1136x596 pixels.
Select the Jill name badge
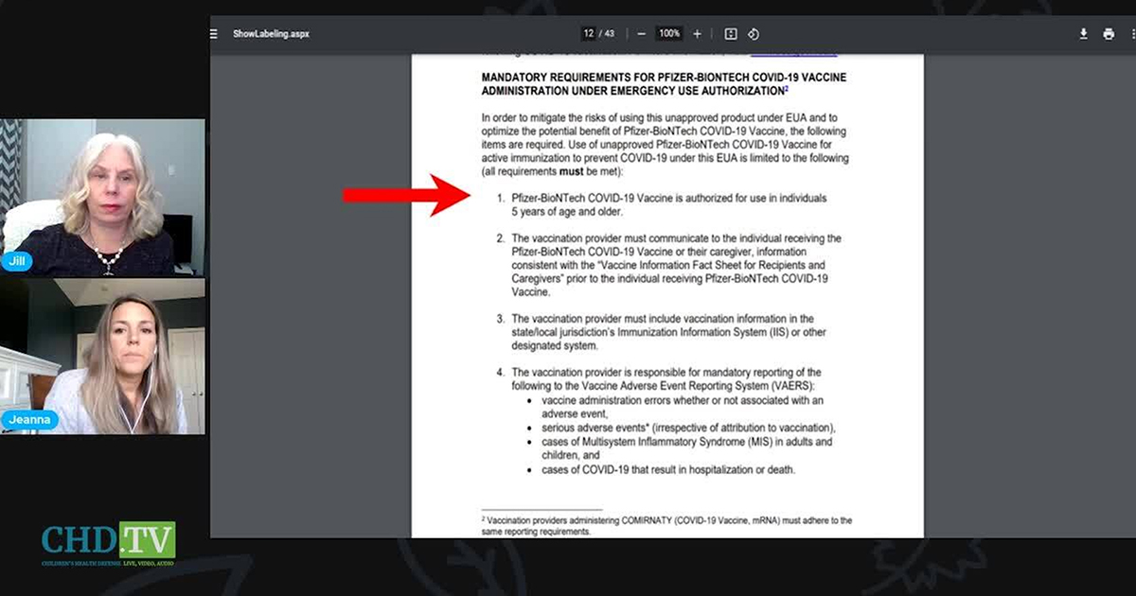17,261
